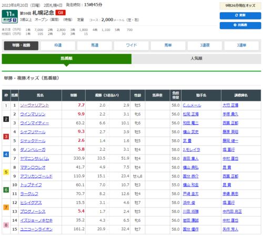Switch to the 3連複 tab
The width and height of the screenshot is (263, 237).
205,46
